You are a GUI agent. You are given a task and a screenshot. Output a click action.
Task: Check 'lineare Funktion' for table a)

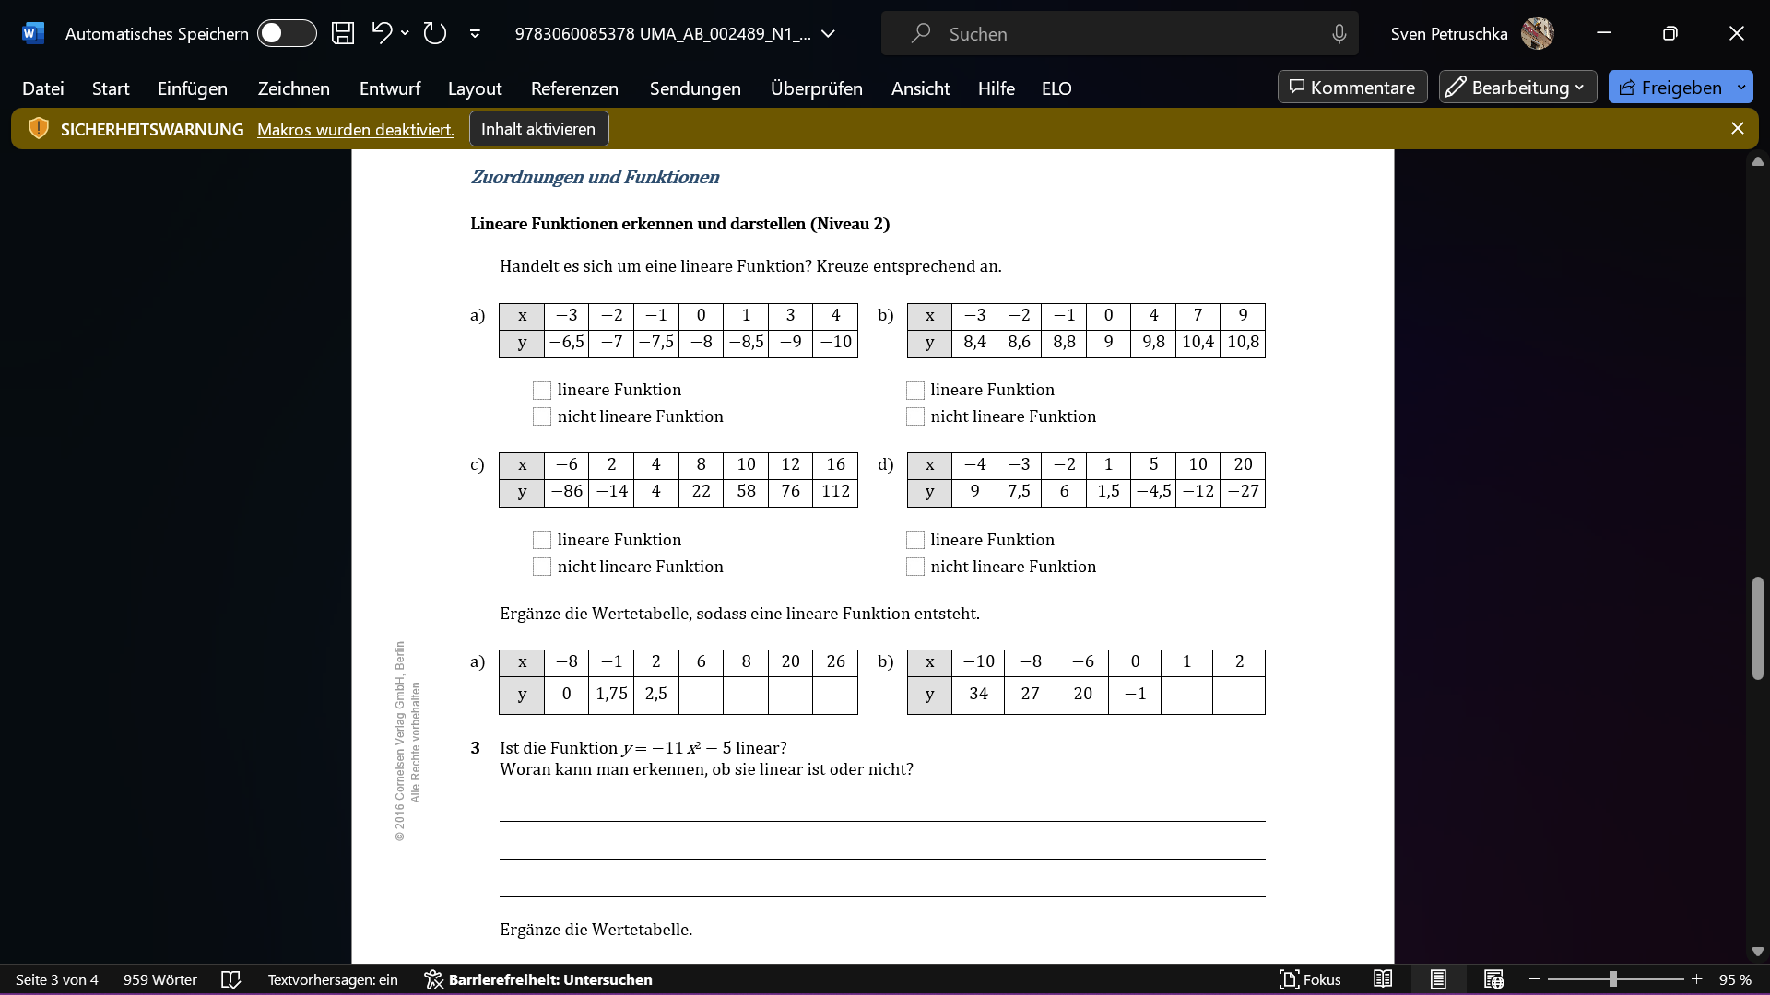coord(542,391)
